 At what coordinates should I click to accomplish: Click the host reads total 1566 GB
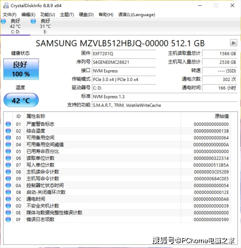[220, 53]
